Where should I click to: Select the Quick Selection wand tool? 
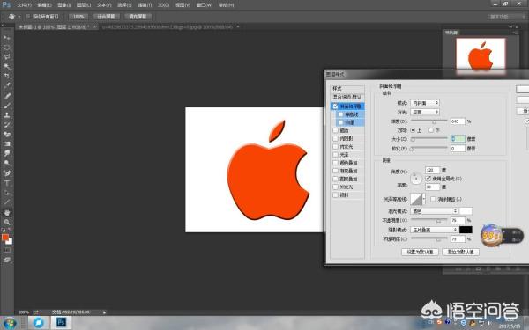click(7, 66)
